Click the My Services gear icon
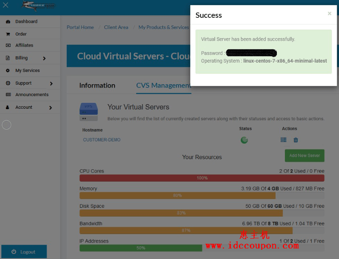 click(8, 71)
